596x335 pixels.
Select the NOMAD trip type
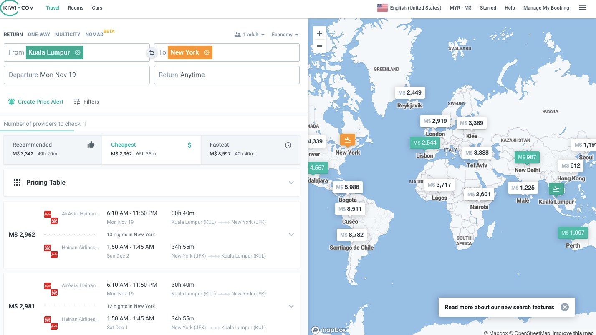94,35
